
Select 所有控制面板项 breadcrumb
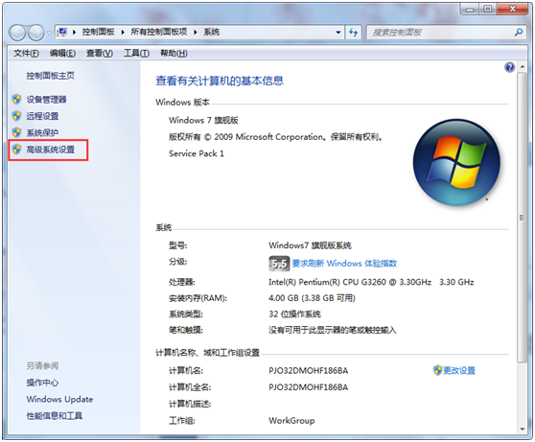click(159, 32)
